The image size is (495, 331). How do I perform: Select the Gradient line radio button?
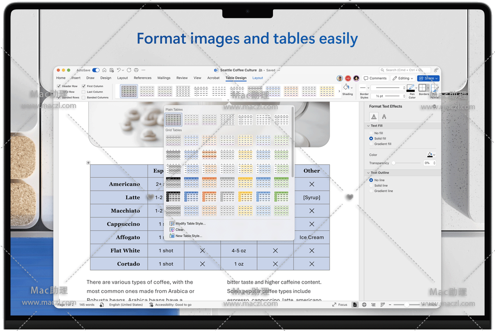pyautogui.click(x=371, y=191)
